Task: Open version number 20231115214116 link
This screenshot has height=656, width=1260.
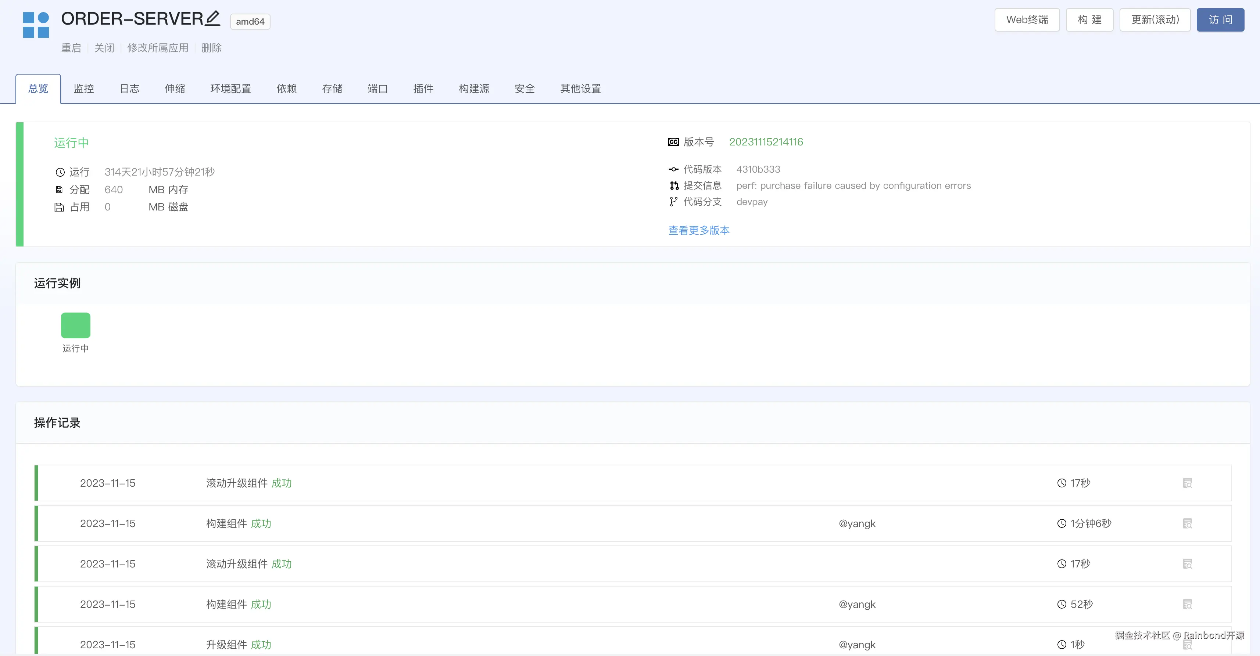Action: point(766,142)
